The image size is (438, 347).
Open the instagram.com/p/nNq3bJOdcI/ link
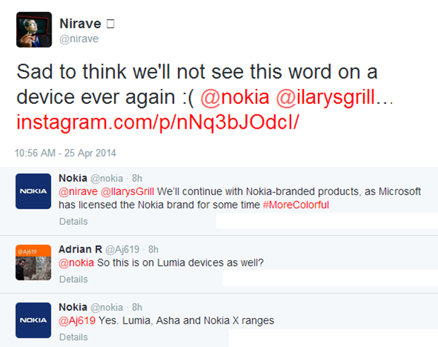(158, 122)
